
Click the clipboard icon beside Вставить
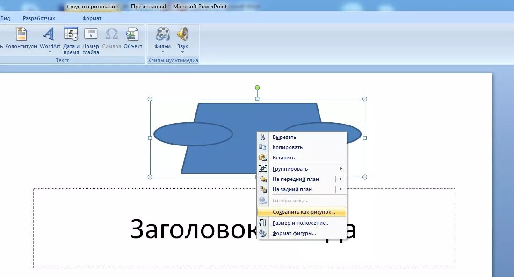[x=262, y=158]
